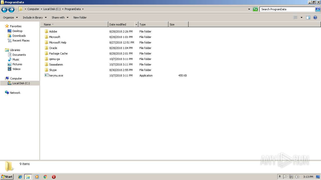Expand the address bar history dropdown
The image size is (321, 180).
pyautogui.click(x=249, y=9)
